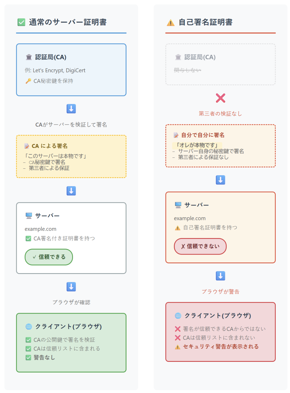
Task: Click the green 信頼できる badge
Action: [49, 257]
